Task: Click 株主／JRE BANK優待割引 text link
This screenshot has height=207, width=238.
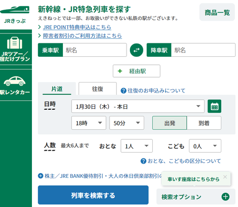Action: pos(103,176)
